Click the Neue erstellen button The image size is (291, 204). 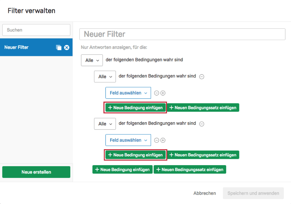tap(36, 172)
